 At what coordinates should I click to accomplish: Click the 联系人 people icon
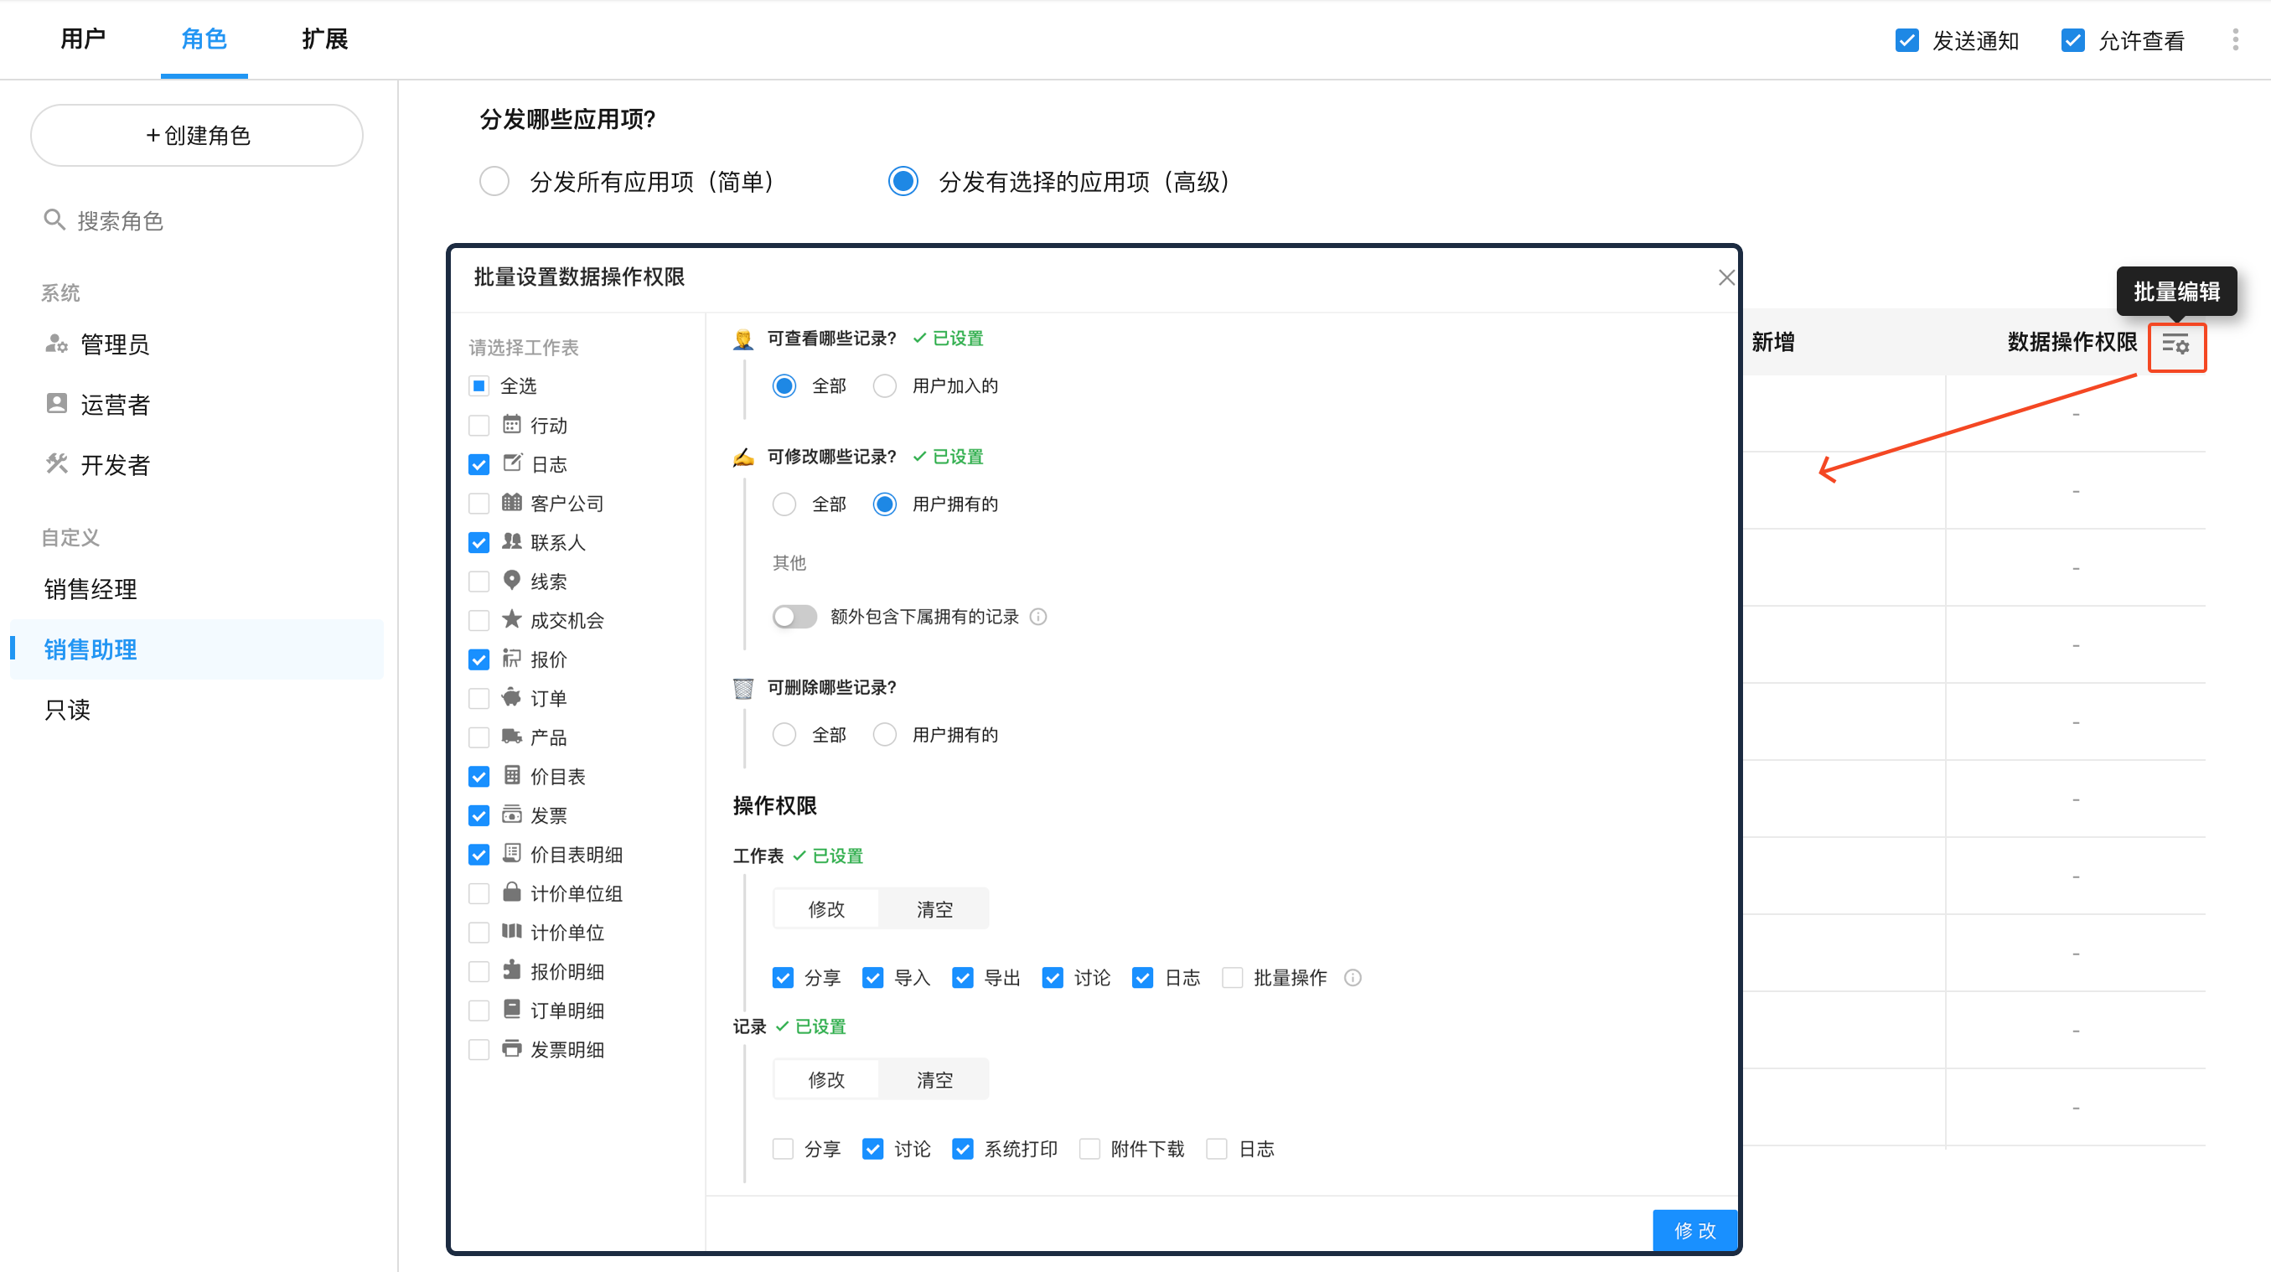tap(511, 541)
